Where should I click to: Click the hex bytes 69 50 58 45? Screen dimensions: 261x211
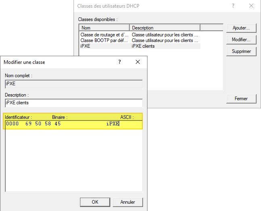(43, 124)
